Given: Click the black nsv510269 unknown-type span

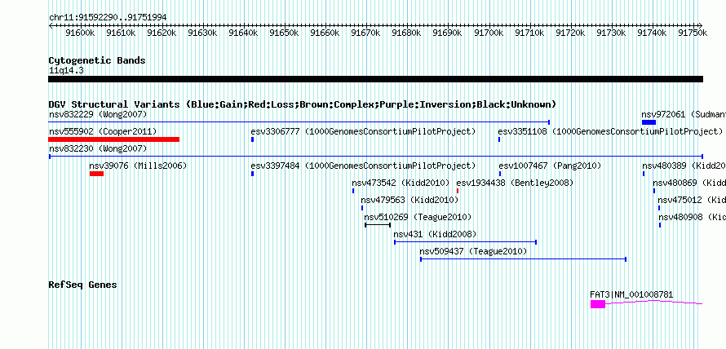Looking at the screenshot, I should click(x=378, y=225).
